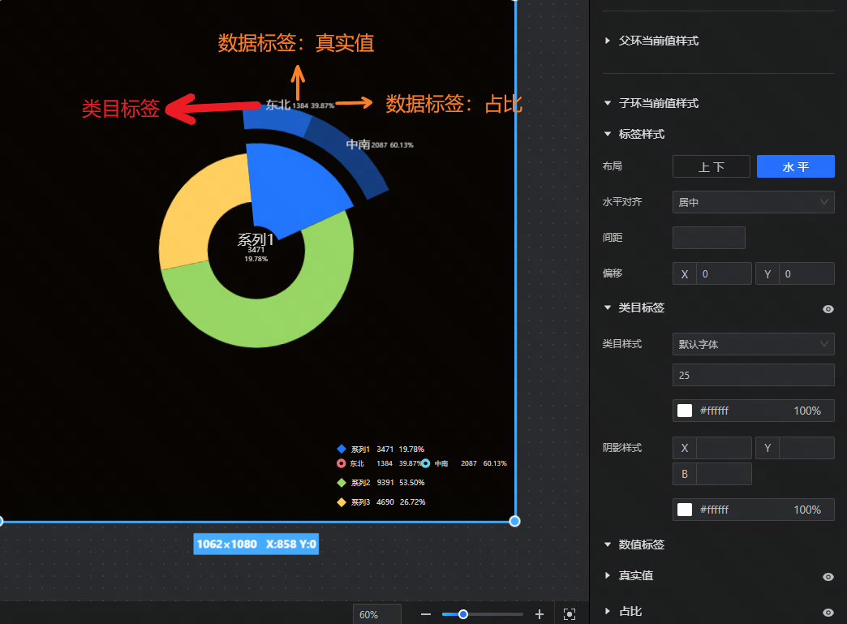Click the 系列1 blue diamond legend icon
The height and width of the screenshot is (624, 847).
pos(342,449)
